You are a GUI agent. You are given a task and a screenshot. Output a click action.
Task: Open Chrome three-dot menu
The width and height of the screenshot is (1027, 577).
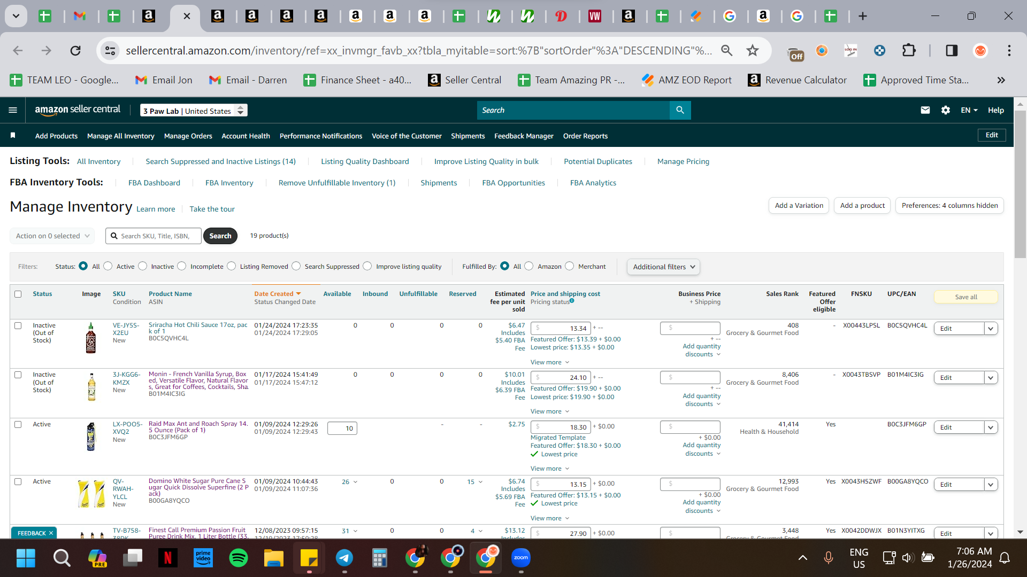[1009, 51]
